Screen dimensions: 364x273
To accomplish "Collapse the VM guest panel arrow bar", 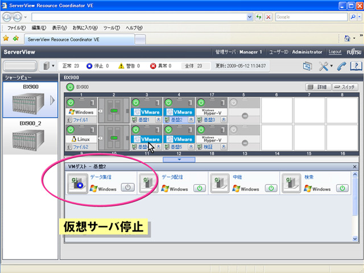I will tap(179, 159).
